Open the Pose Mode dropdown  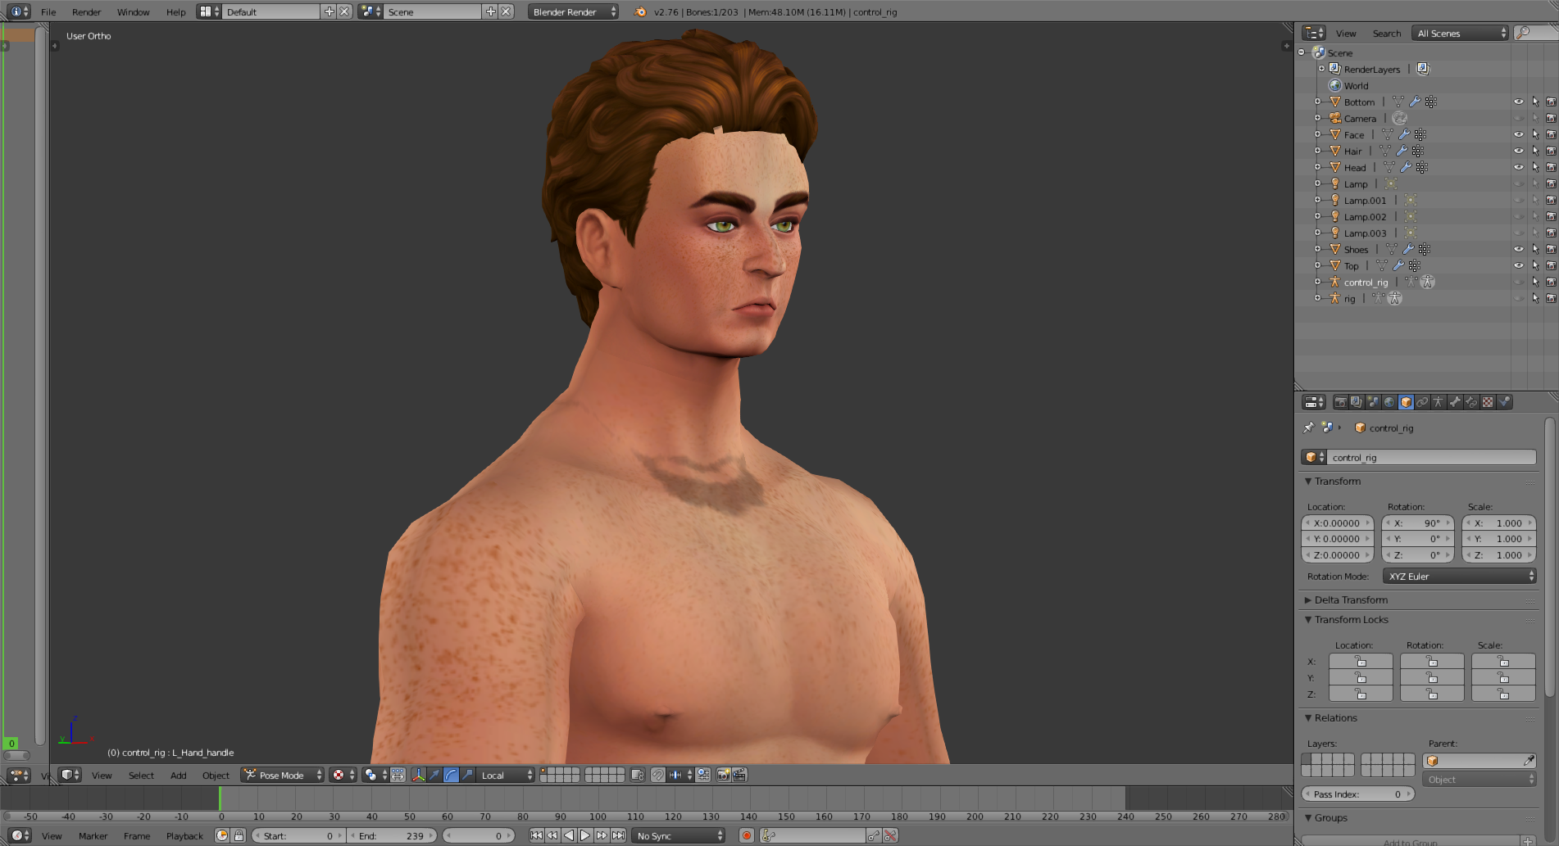tap(282, 775)
